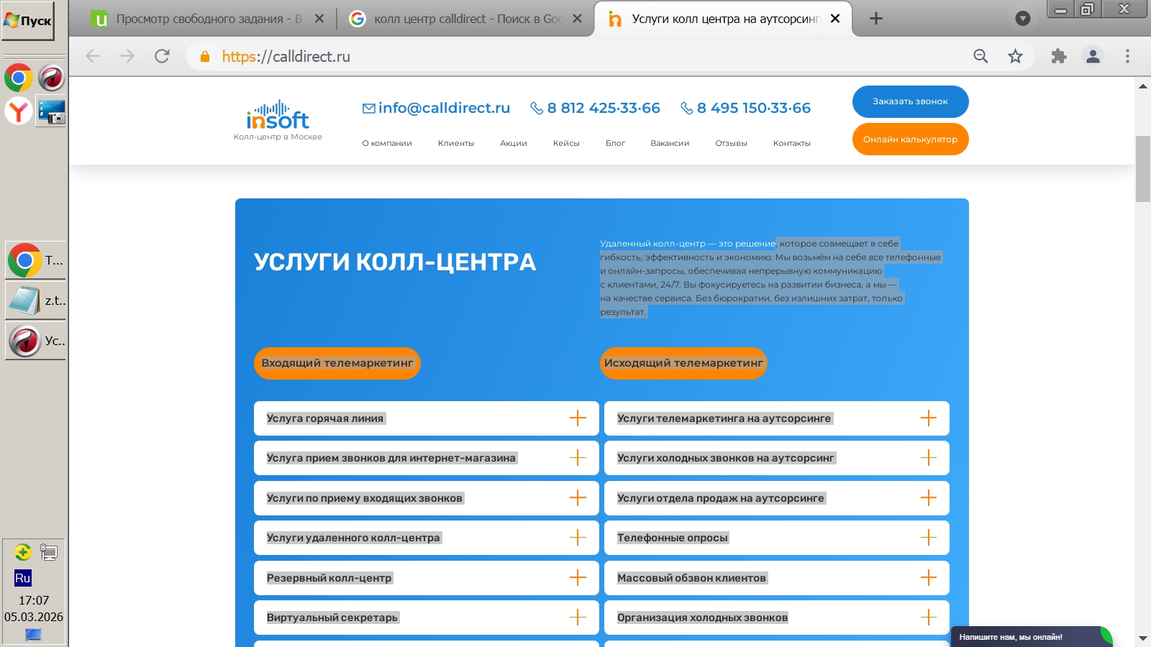Image resolution: width=1151 pixels, height=647 pixels.
Task: Call the 8 812 425-33-66 number link
Action: click(x=595, y=108)
